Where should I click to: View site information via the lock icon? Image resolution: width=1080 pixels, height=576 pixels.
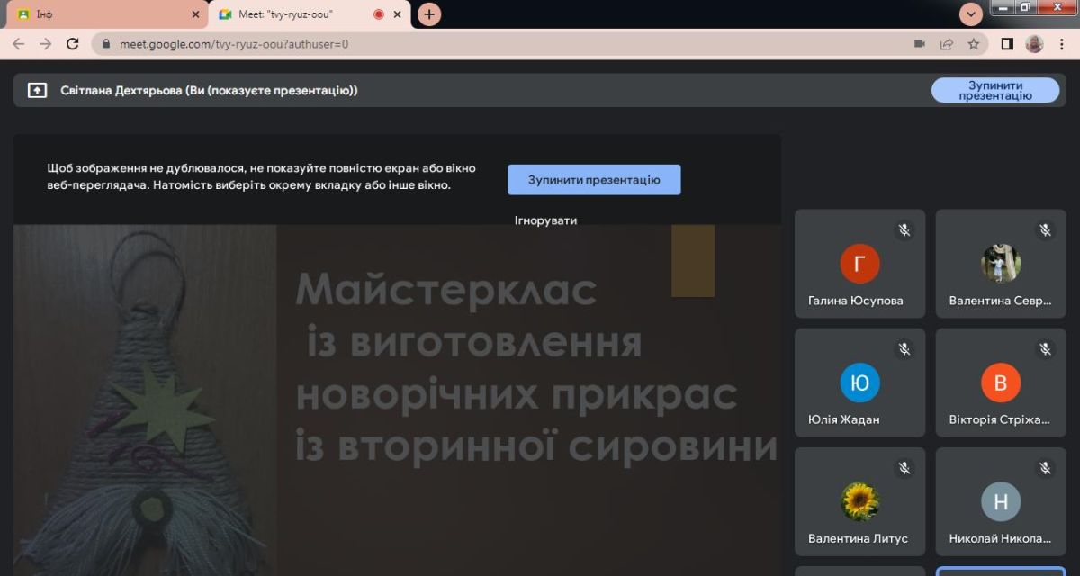tap(105, 44)
